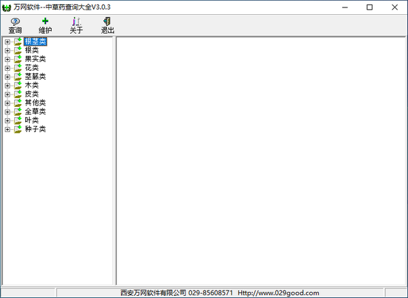The width and height of the screenshot is (408, 298).
Task: Expand the 果实类 tree node
Action: coord(7,59)
